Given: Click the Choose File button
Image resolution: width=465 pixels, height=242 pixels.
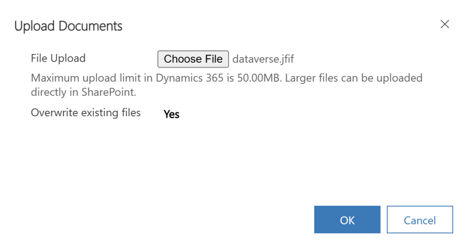Looking at the screenshot, I should click(x=193, y=59).
